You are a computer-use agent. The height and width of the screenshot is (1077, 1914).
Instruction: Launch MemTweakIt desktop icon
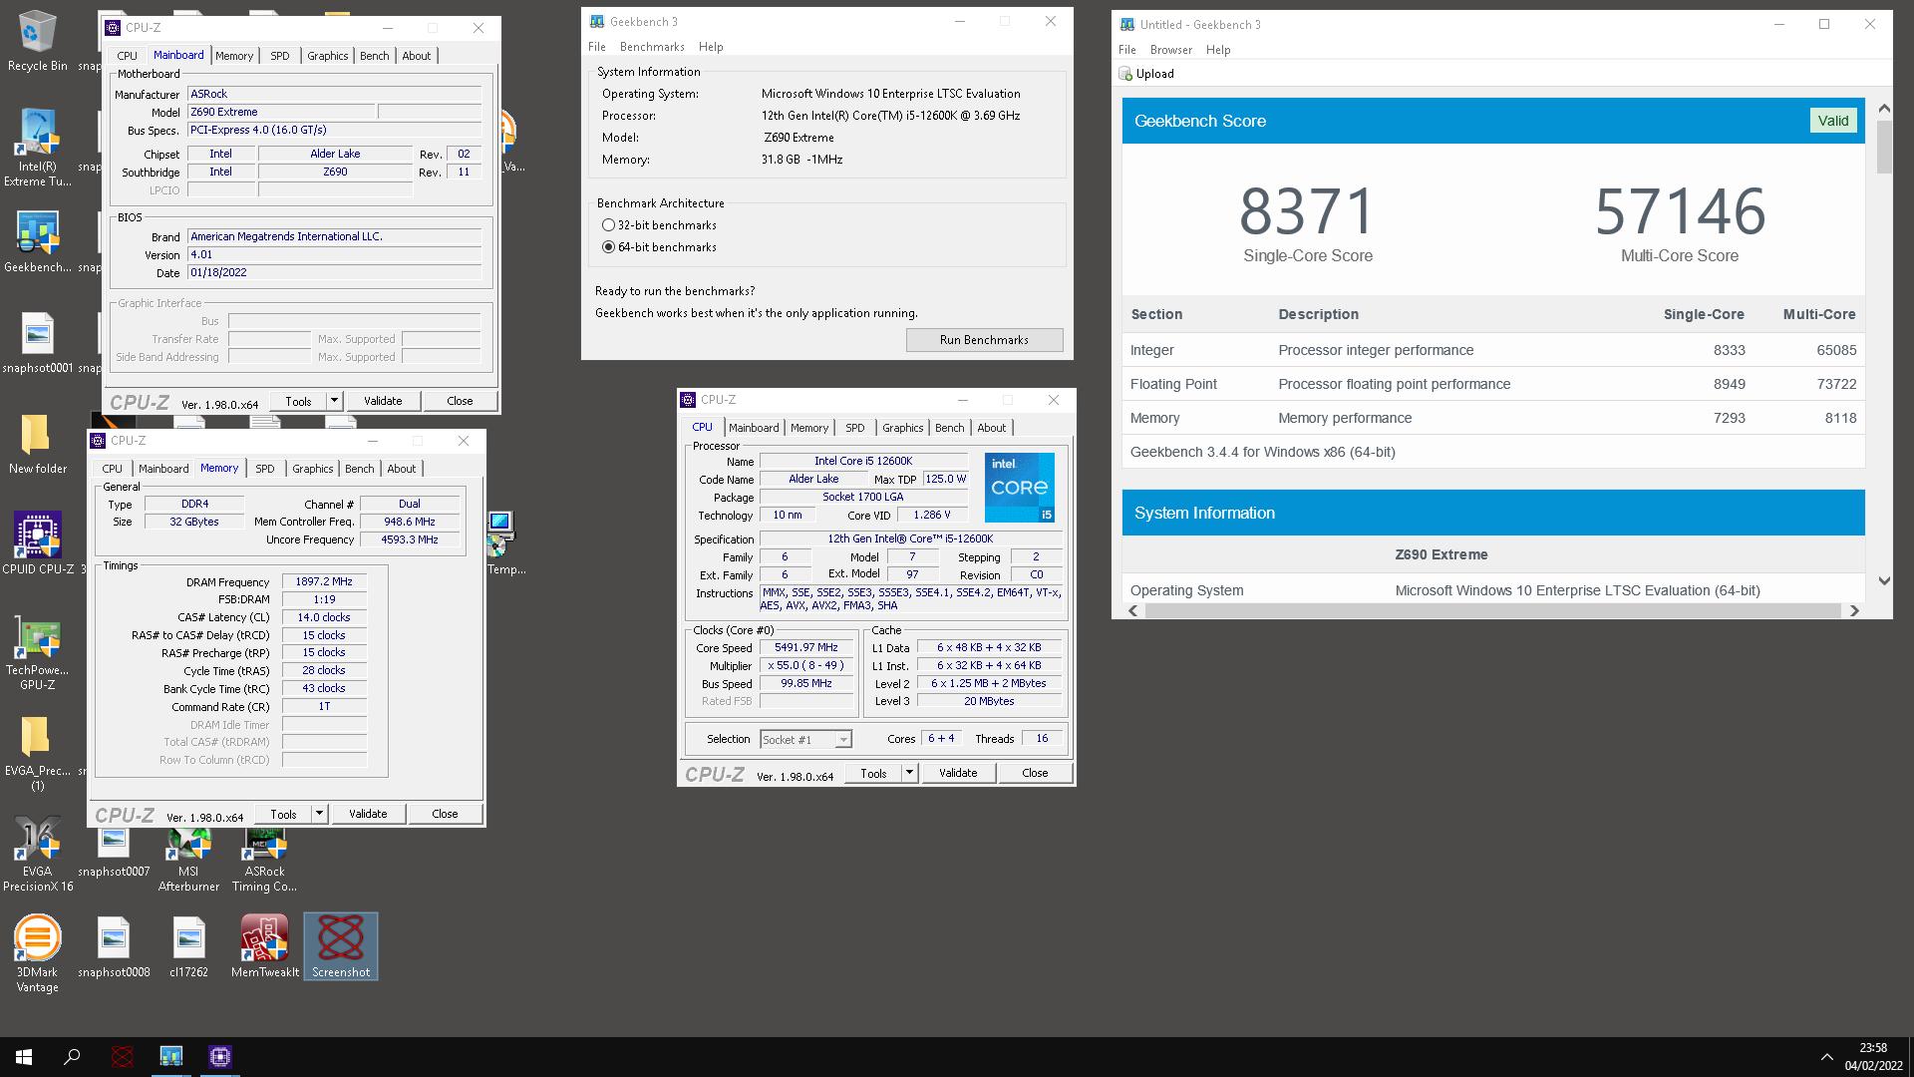coord(264,947)
